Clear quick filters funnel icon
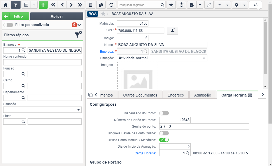 point(78,35)
